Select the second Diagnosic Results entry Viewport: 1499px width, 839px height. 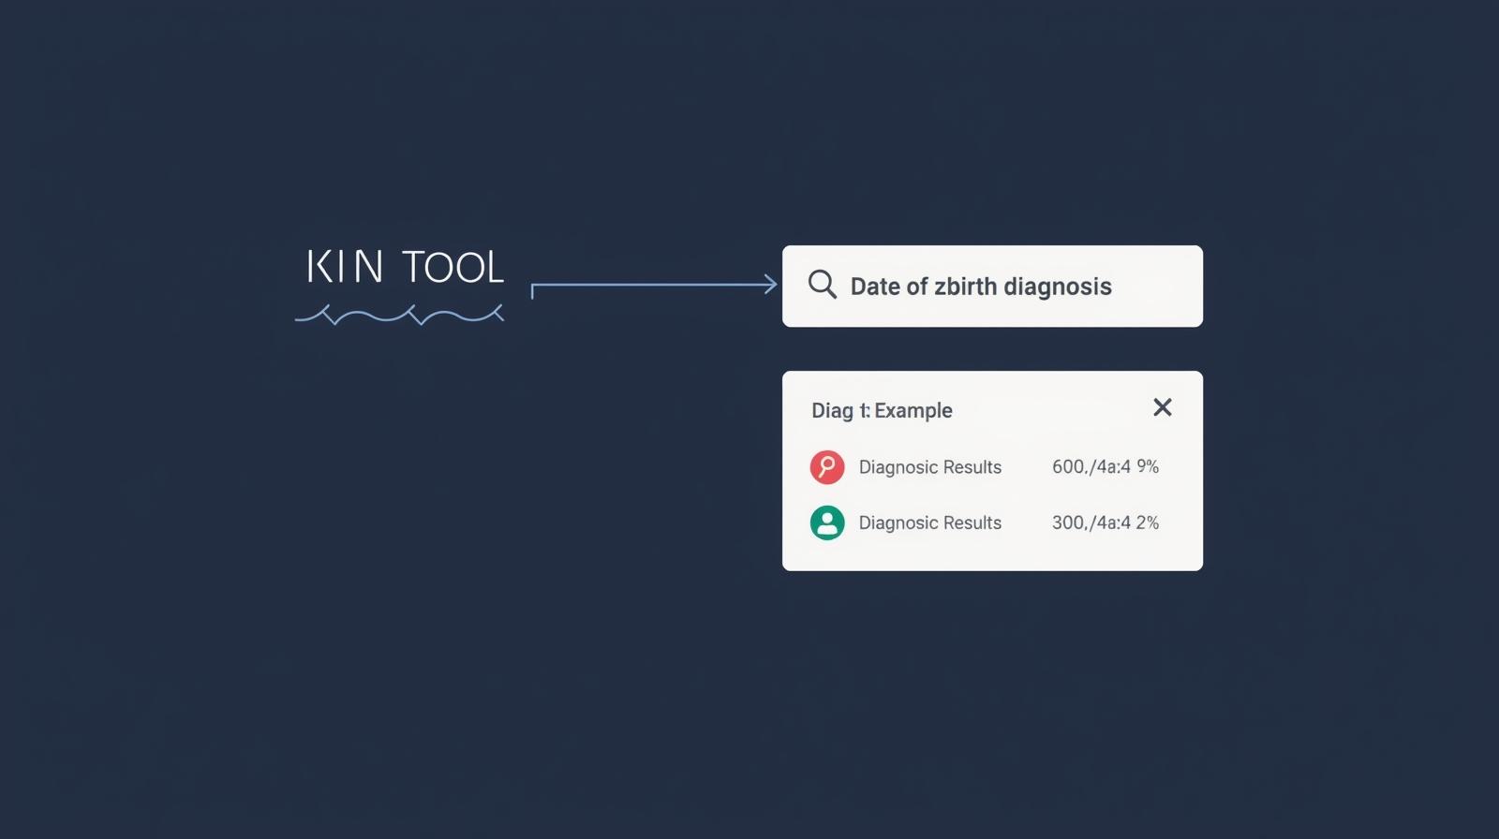[x=929, y=523]
